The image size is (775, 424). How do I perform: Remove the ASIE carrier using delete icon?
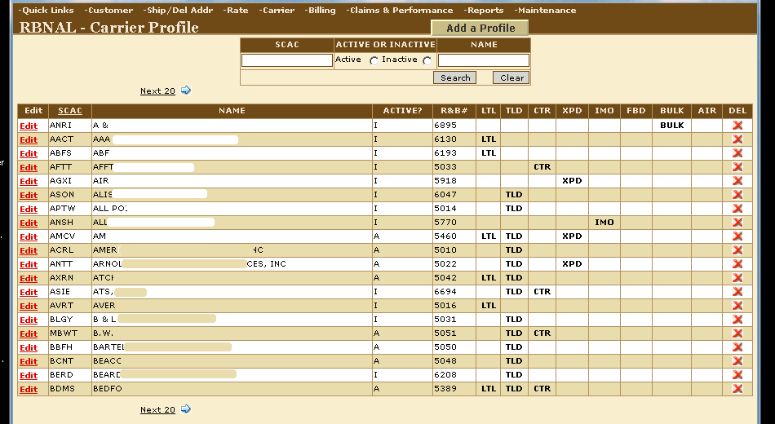[737, 292]
